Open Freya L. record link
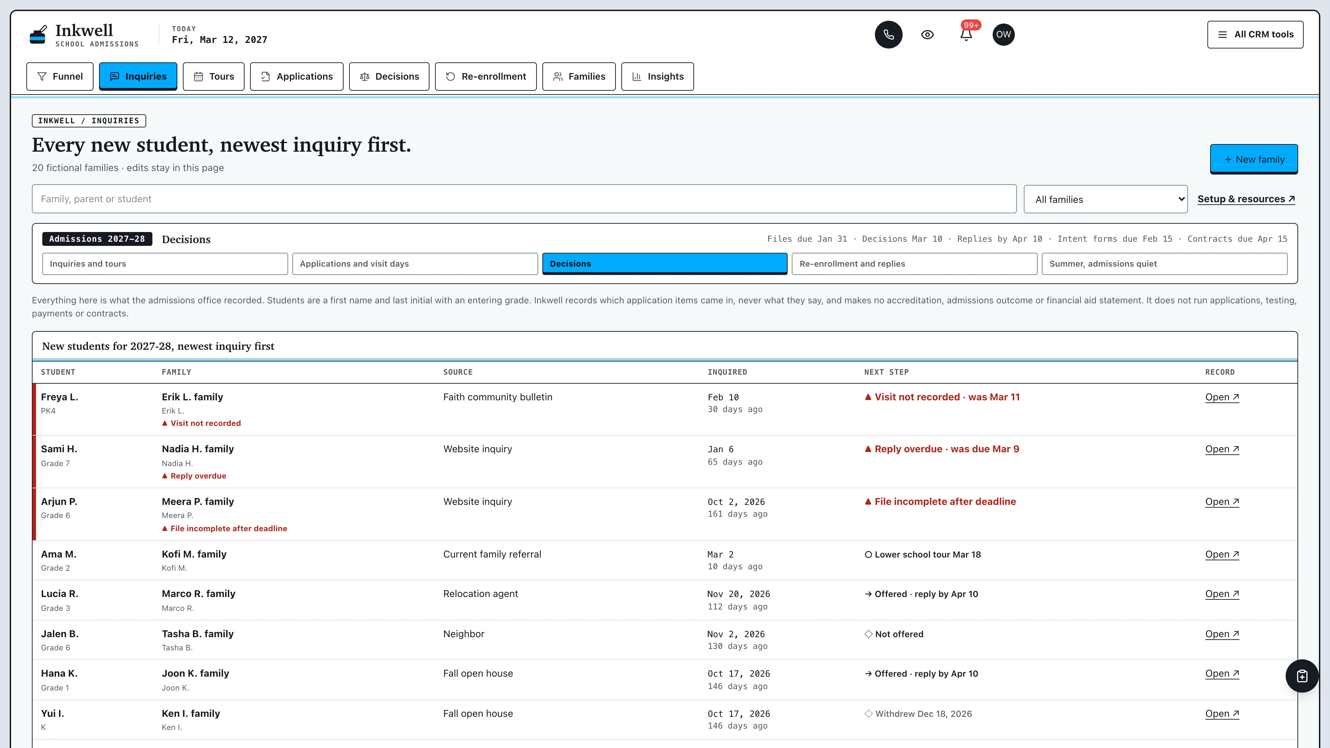This screenshot has width=1330, height=748. [x=1222, y=397]
